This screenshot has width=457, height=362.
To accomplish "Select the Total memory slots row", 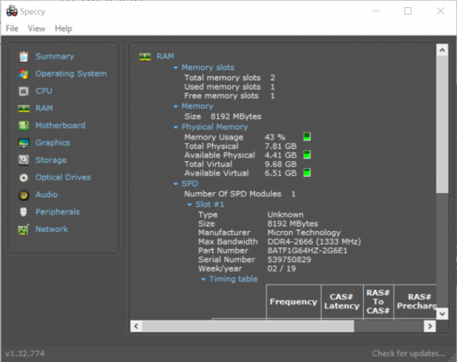I will tap(229, 78).
